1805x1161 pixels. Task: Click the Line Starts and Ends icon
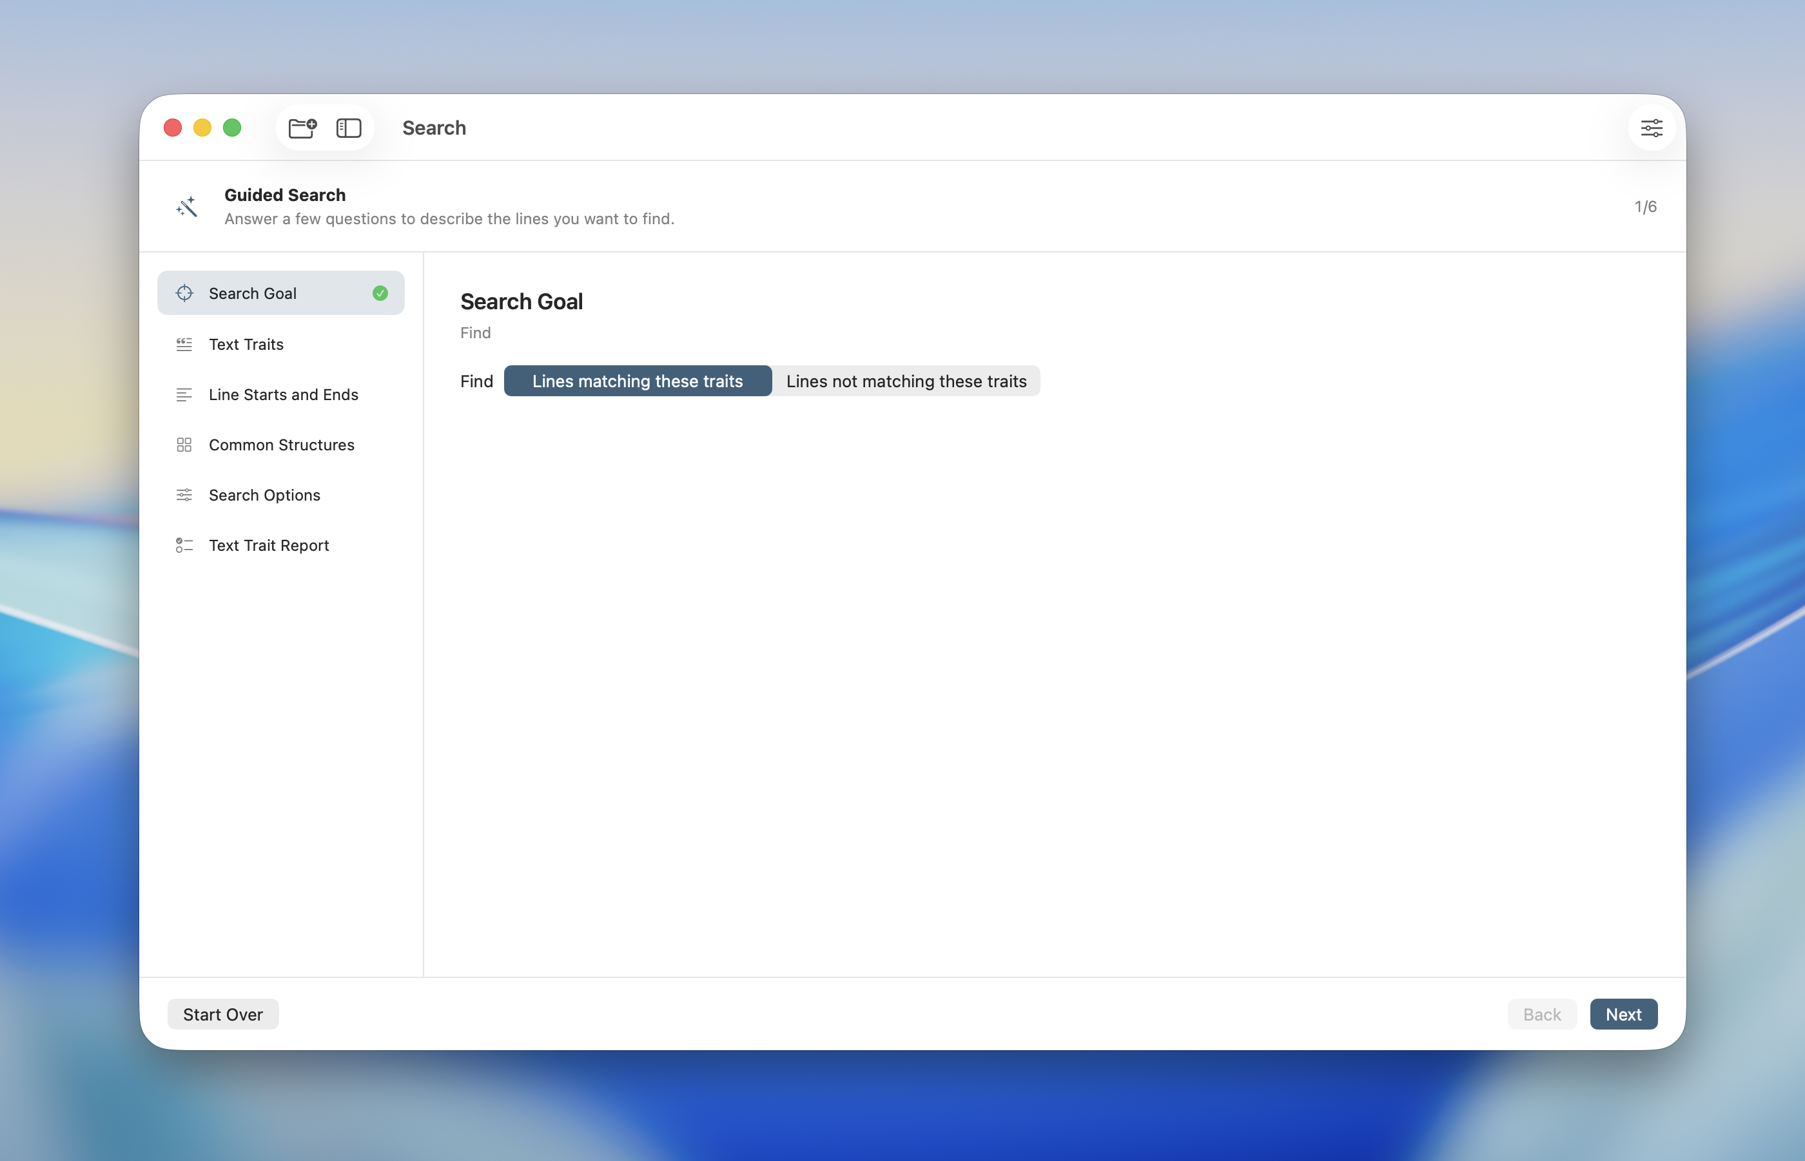tap(184, 395)
